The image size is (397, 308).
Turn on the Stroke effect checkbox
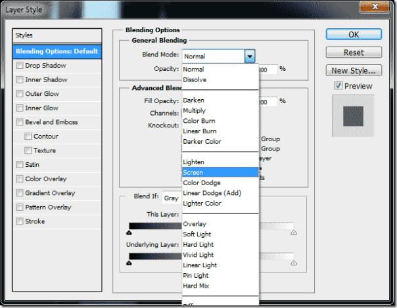[20, 222]
